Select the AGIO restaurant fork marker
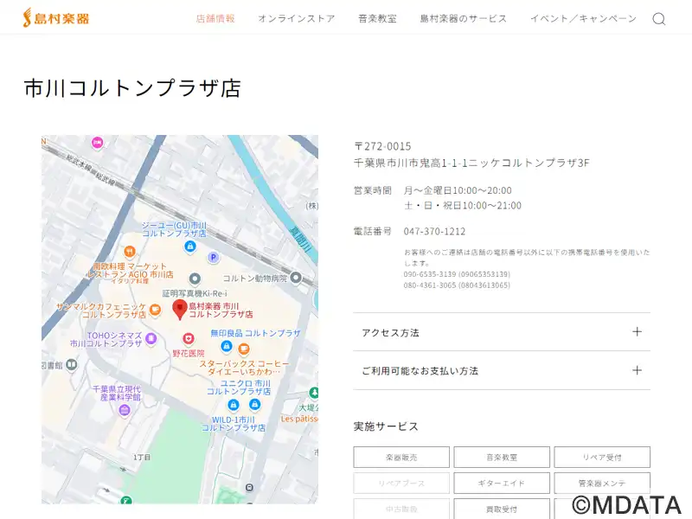Viewport: 692px width, 519px height. tap(129, 252)
